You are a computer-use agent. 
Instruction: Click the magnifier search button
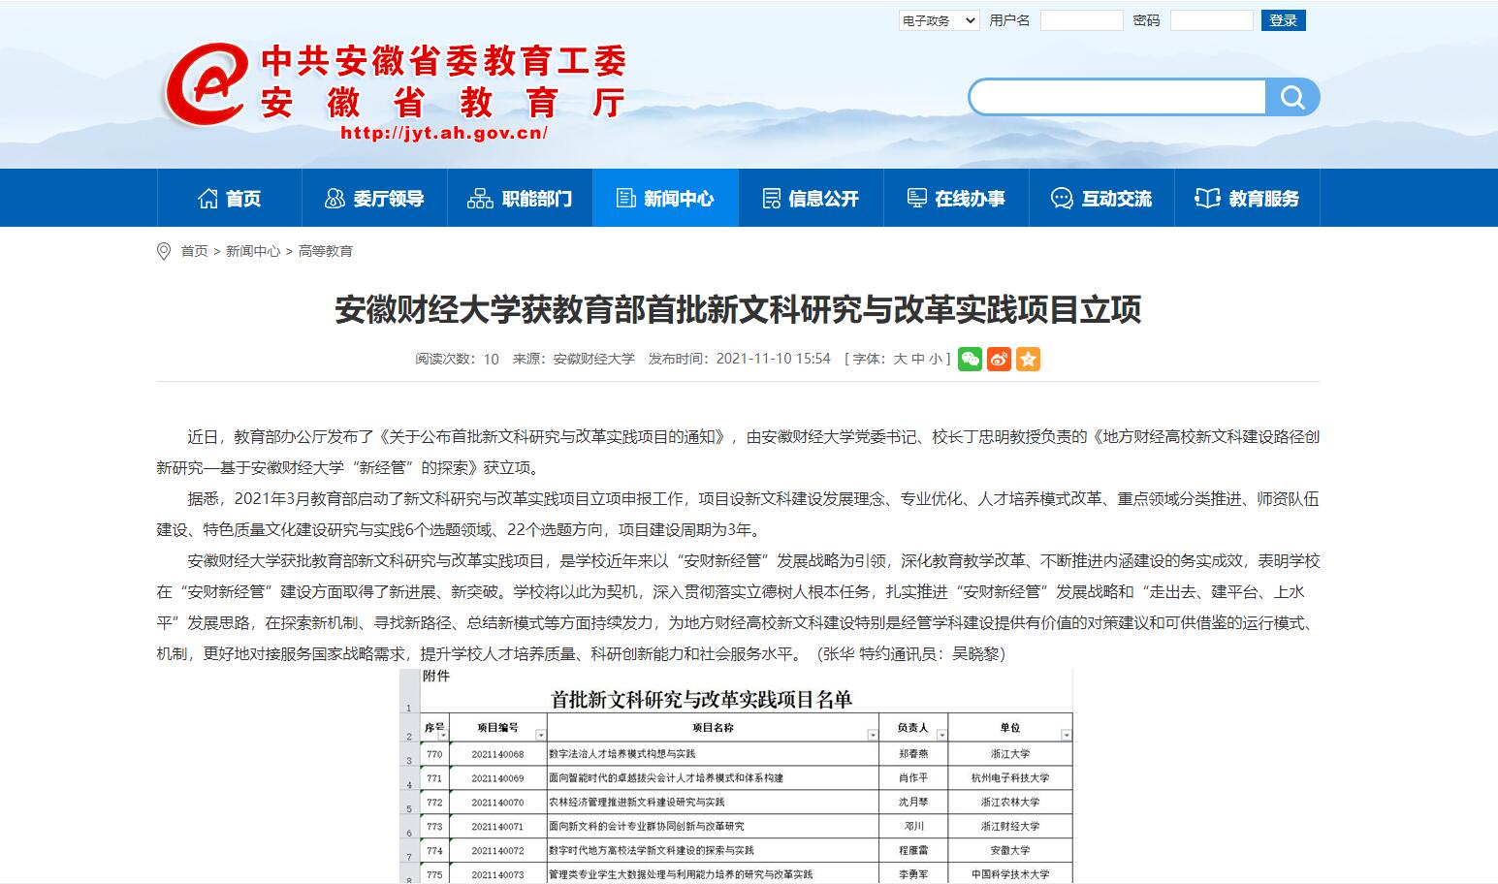point(1292,97)
